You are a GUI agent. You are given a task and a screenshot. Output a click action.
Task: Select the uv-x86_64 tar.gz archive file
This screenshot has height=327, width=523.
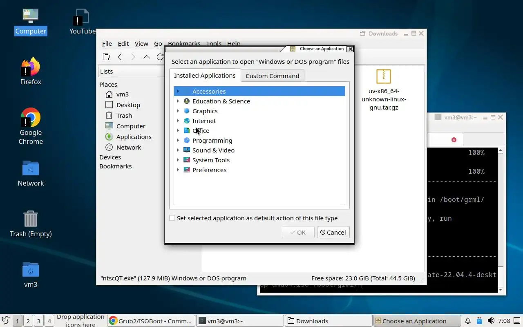click(384, 90)
